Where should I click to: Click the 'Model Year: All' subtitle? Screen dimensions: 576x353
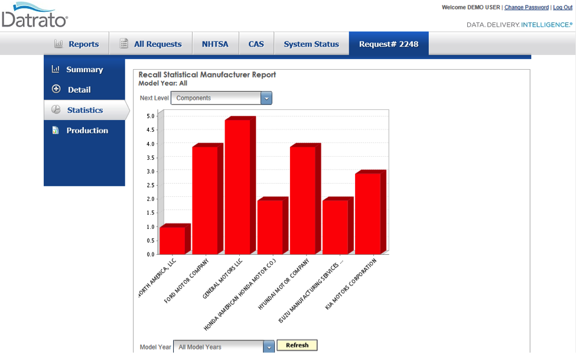pos(162,83)
